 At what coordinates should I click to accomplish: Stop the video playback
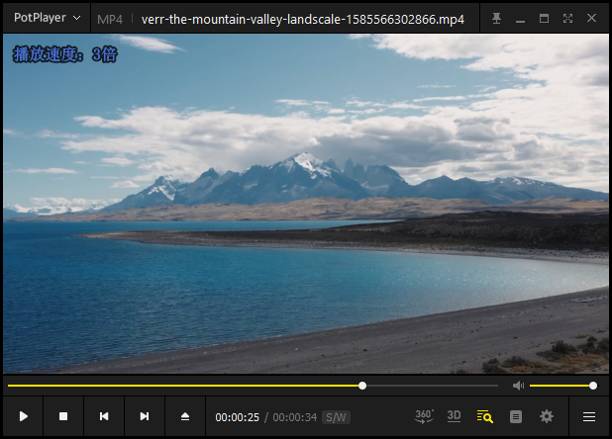coord(63,417)
